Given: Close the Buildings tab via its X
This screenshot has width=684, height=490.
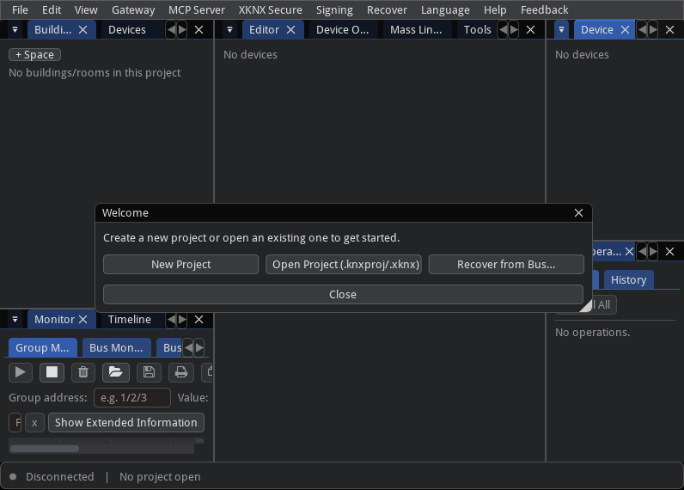Looking at the screenshot, I should 82,30.
